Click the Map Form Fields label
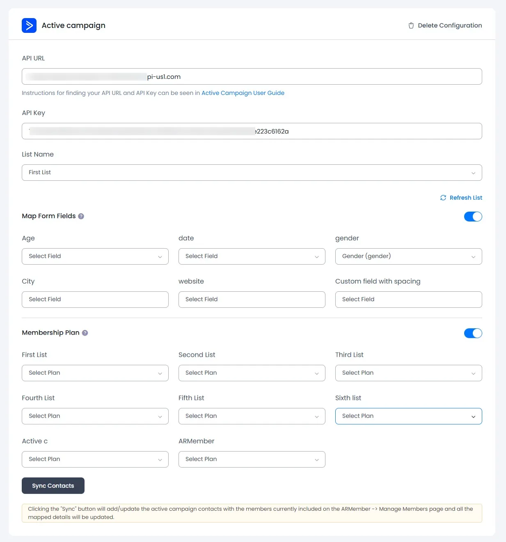Screen dimensions: 506x542 point(49,216)
